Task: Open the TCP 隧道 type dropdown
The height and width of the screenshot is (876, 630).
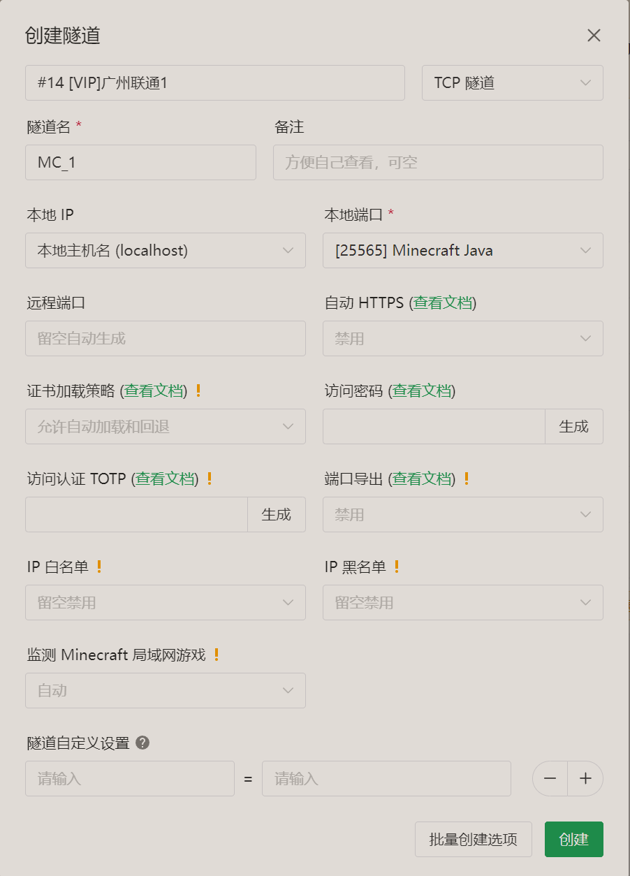Action: coord(512,83)
